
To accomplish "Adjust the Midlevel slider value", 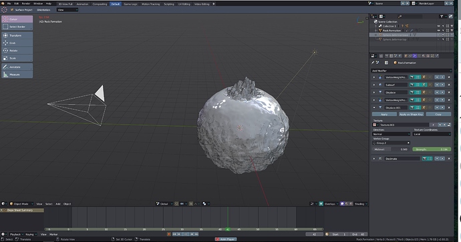I will tap(391, 149).
